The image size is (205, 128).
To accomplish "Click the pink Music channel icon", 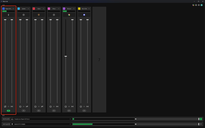I will (49, 9).
